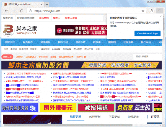Click the 正则表达式 featured link
The height and width of the screenshot is (127, 166).
click(31, 57)
